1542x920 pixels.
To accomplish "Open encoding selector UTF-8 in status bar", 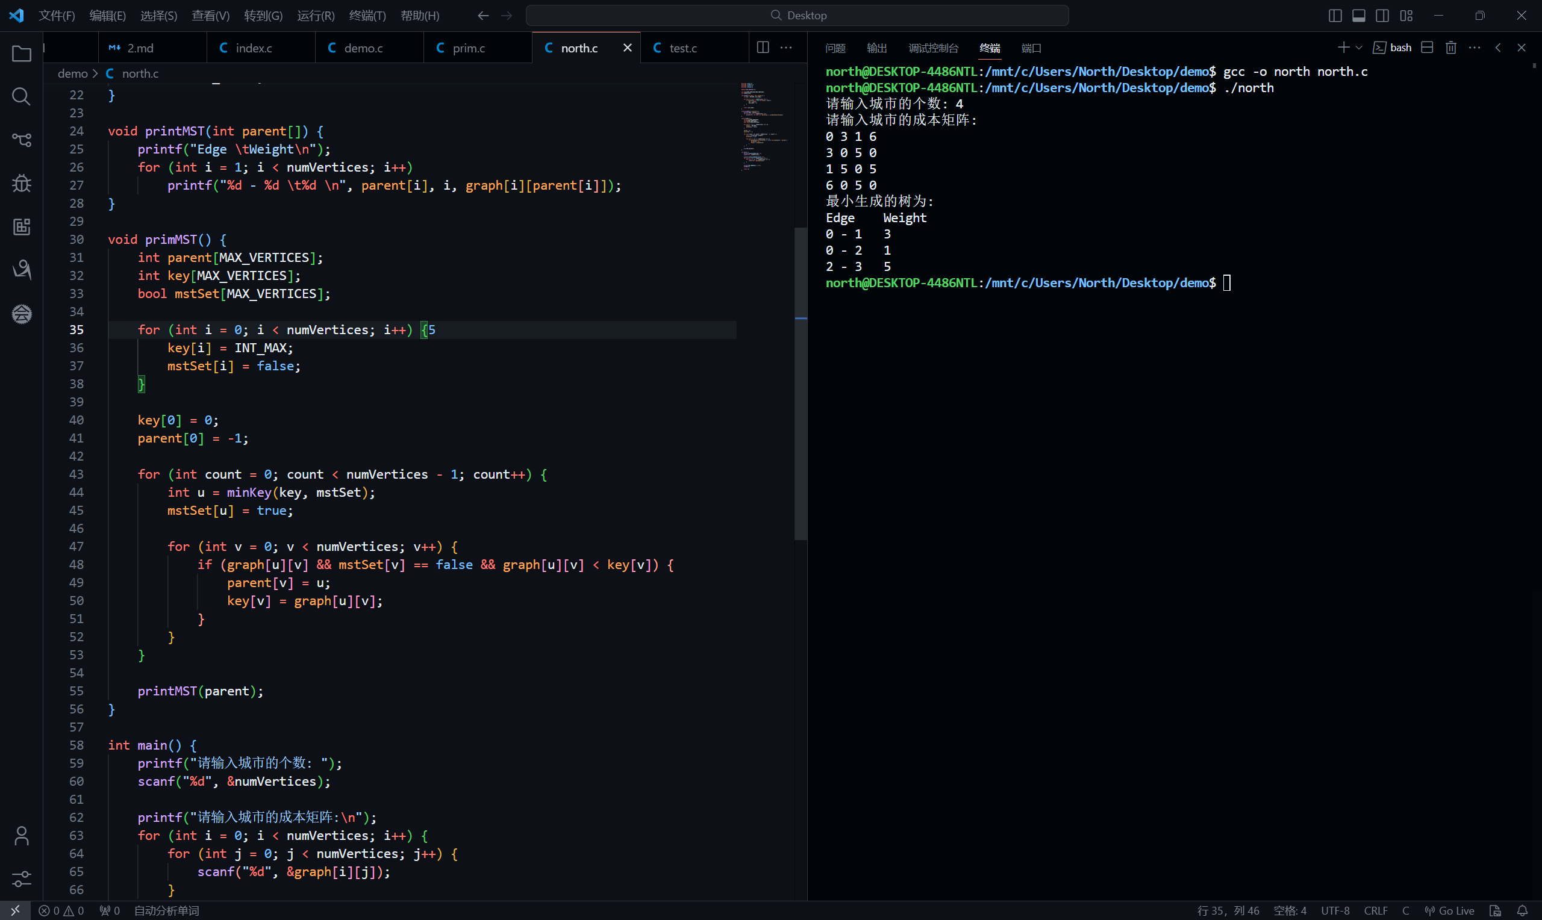I will click(1335, 910).
